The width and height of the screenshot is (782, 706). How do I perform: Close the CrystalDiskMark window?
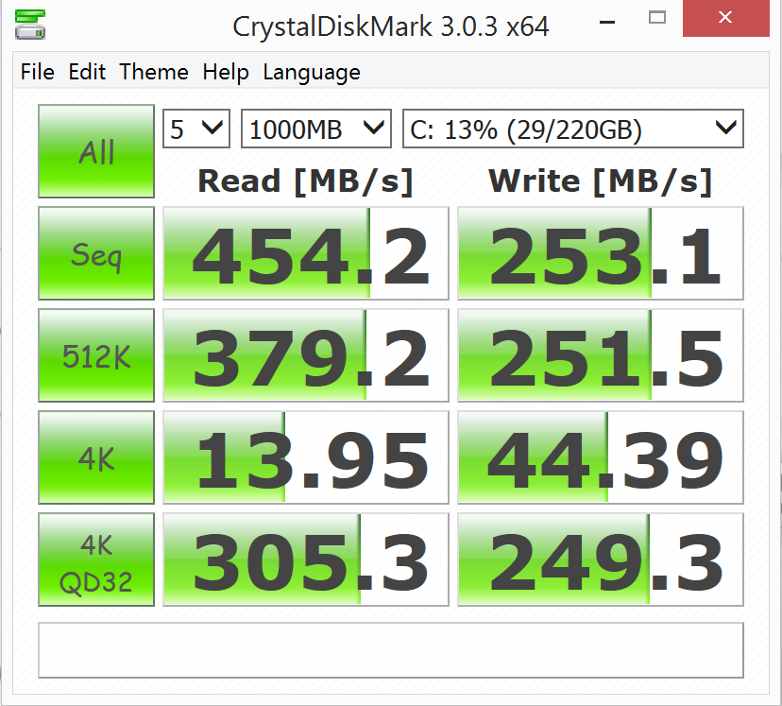(725, 19)
